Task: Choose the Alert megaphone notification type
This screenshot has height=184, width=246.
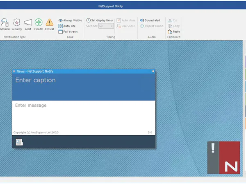Action: click(28, 25)
